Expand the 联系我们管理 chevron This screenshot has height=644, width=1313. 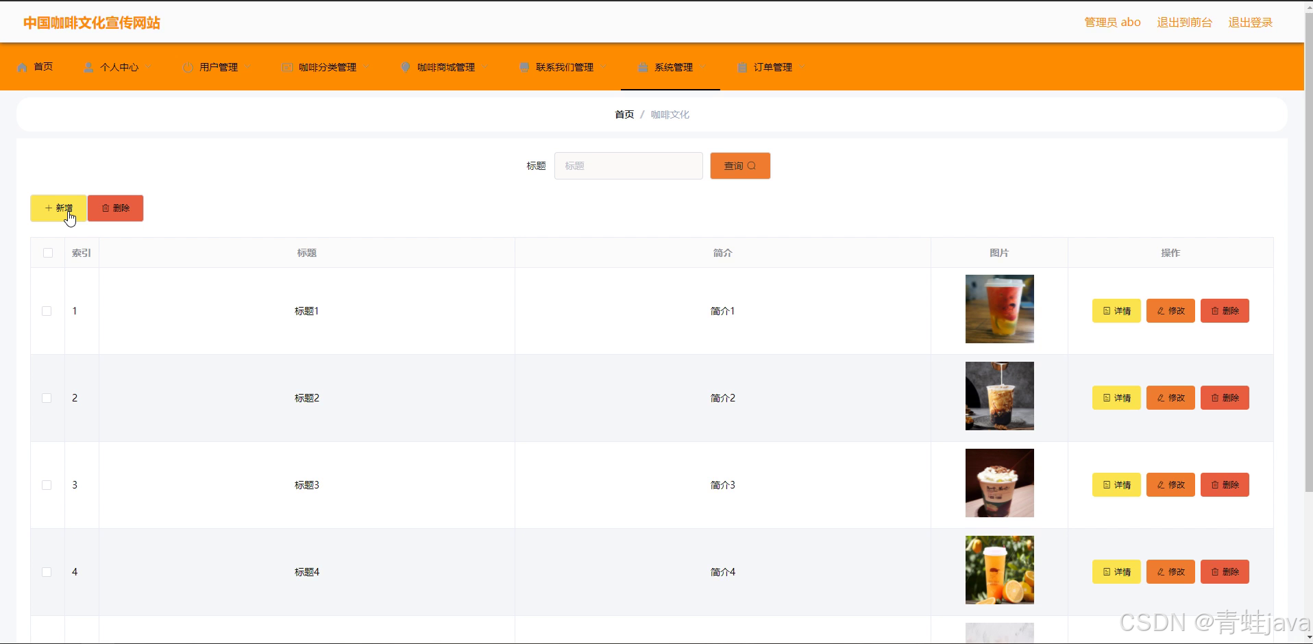pos(603,67)
